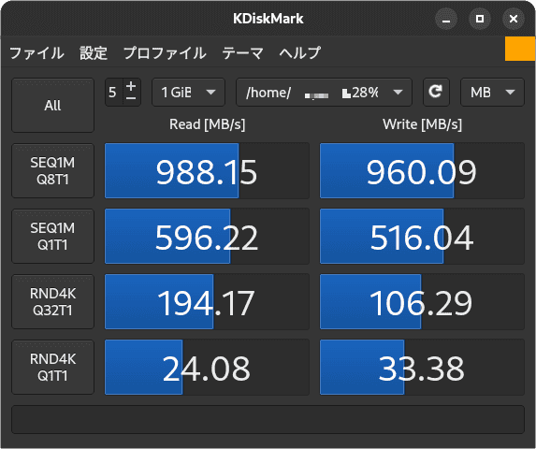This screenshot has width=536, height=449.
Task: Open the ファイル menu
Action: coord(36,53)
